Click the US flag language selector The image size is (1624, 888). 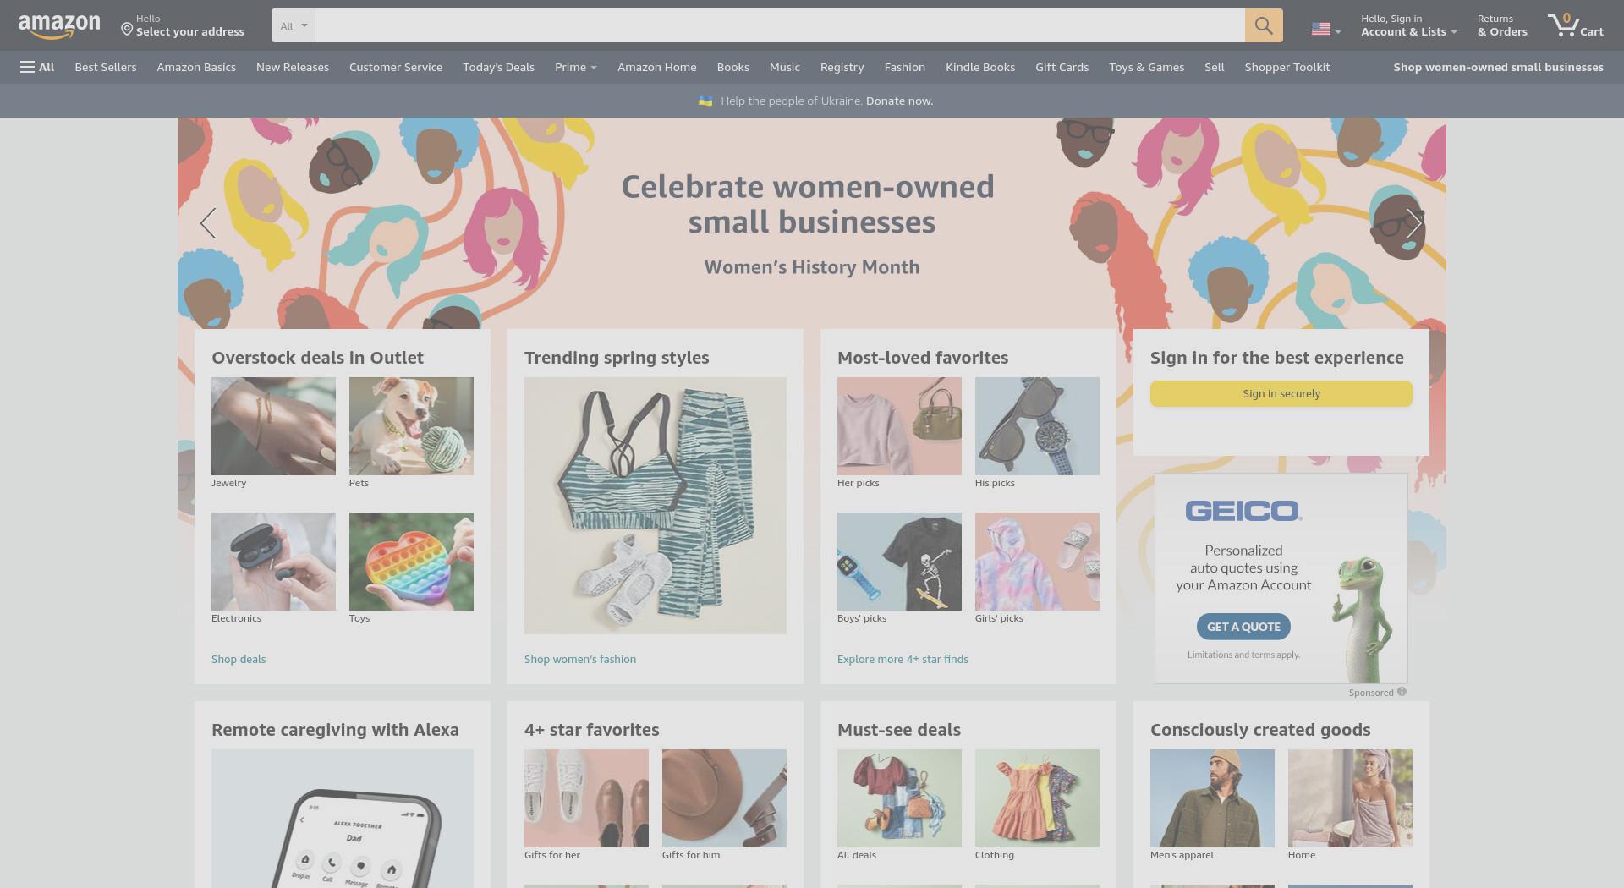[x=1325, y=30]
